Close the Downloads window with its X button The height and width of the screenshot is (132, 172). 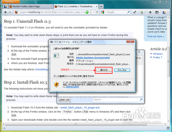139,52
